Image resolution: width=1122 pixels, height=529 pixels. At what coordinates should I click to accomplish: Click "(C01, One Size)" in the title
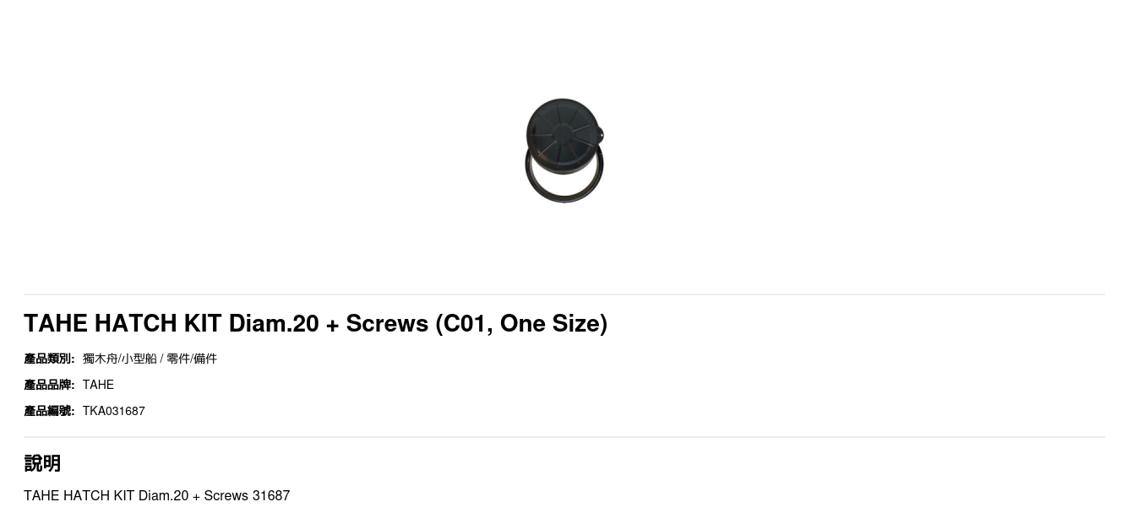point(521,324)
